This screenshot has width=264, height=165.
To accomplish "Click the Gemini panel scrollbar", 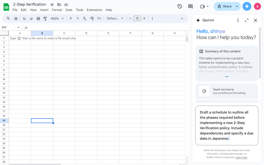I will [x=260, y=53].
